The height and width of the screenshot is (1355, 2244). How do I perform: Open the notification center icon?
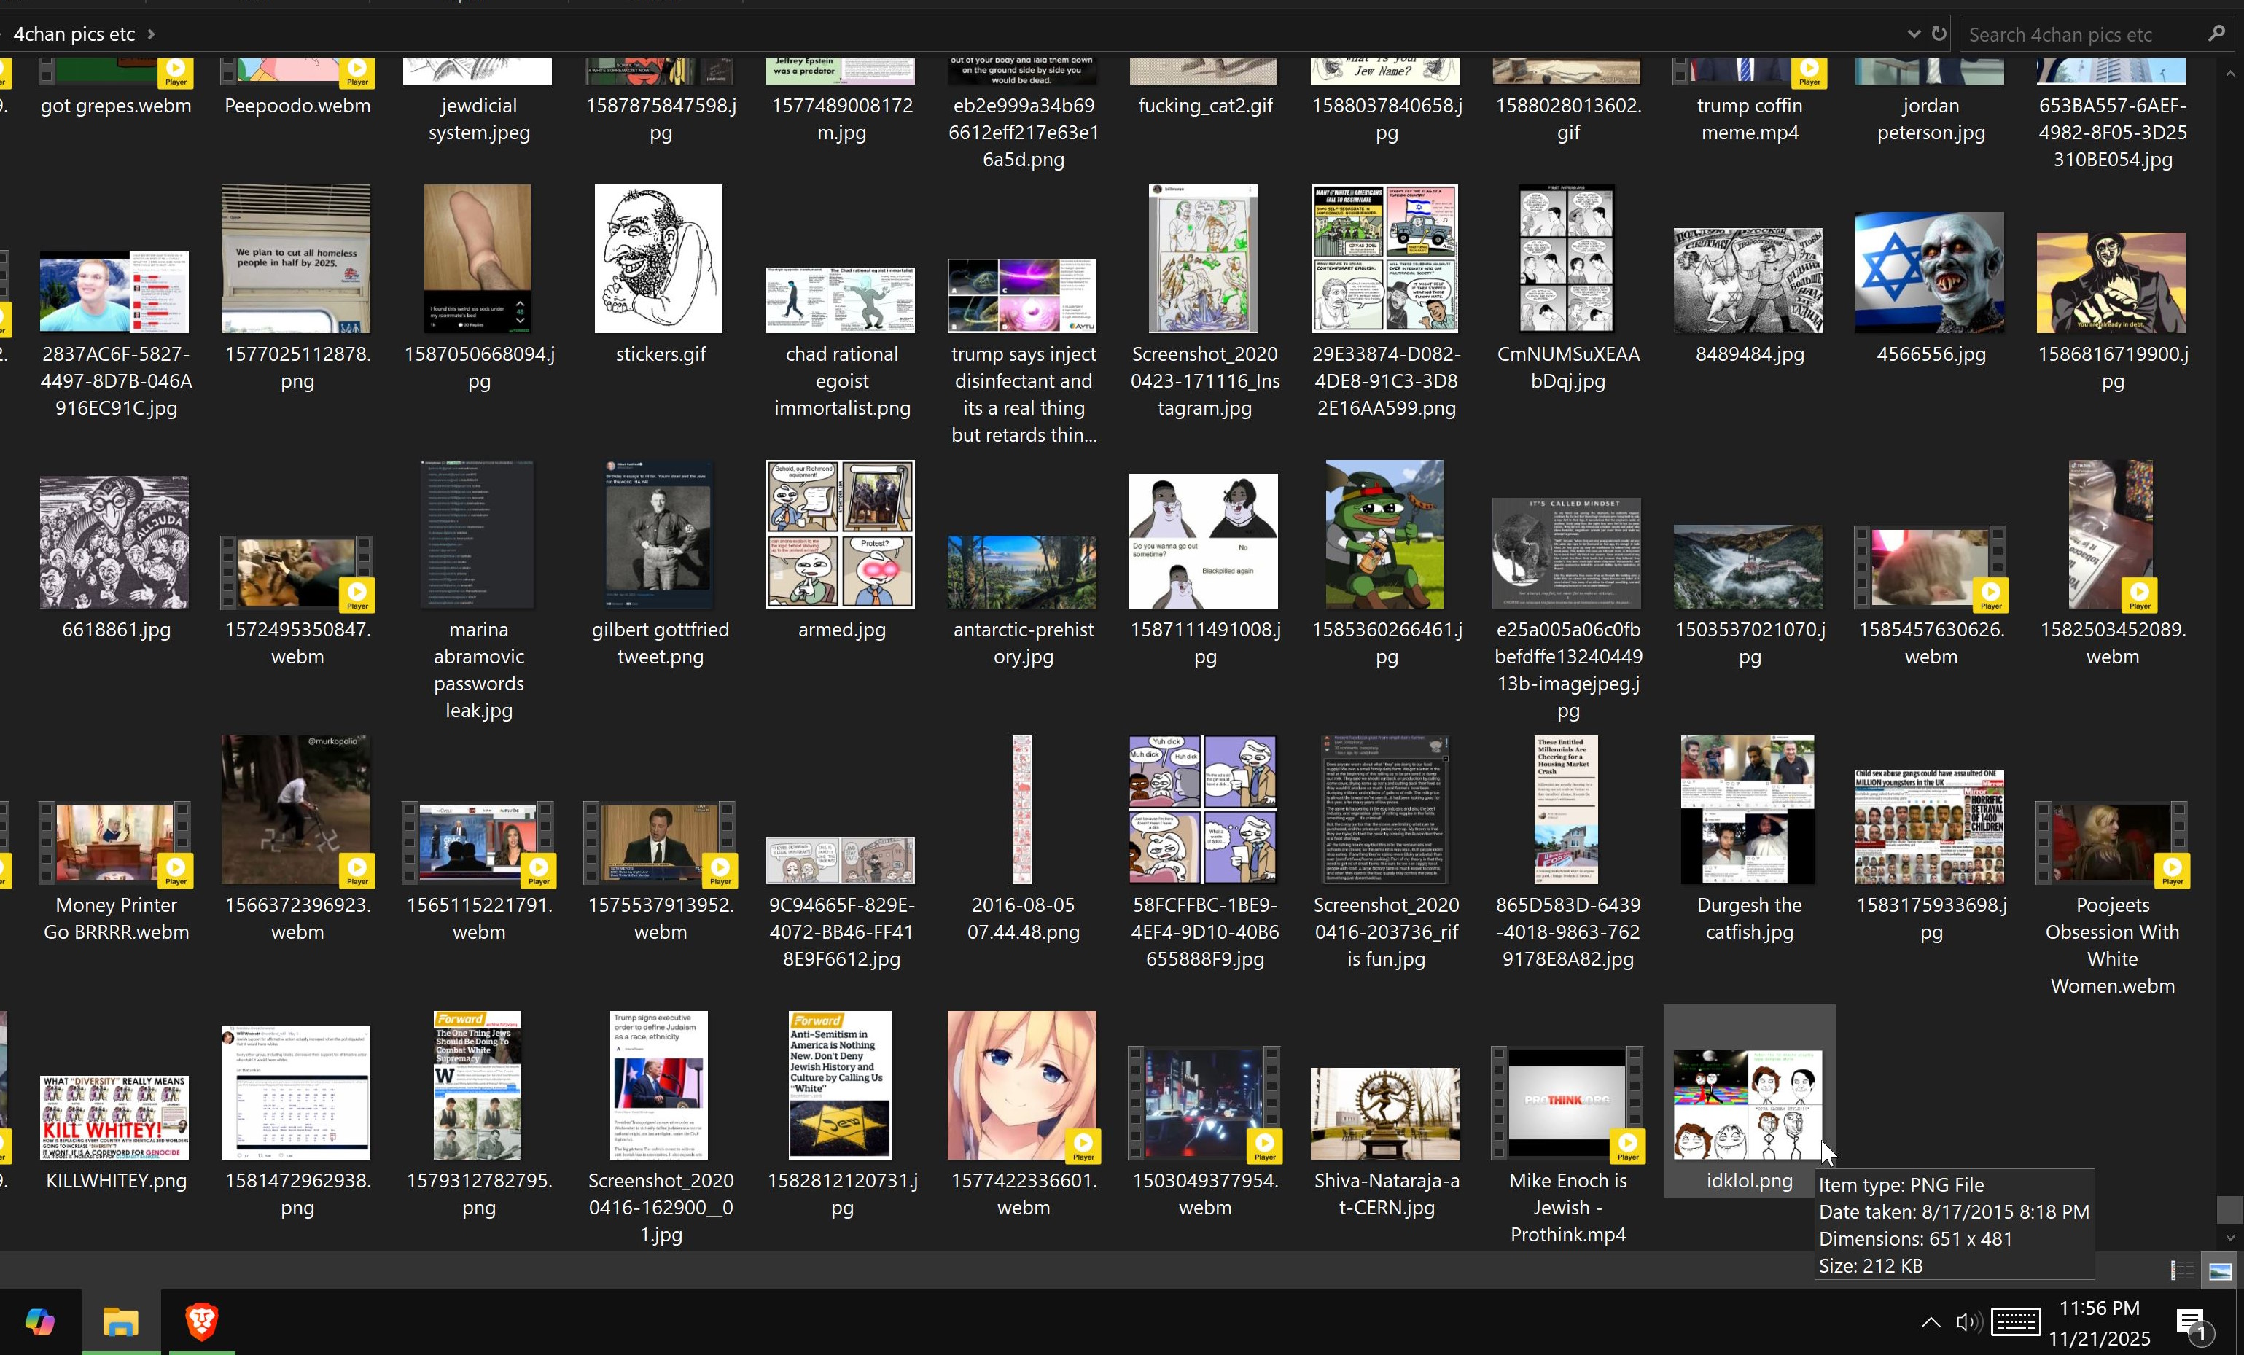(x=2193, y=1323)
